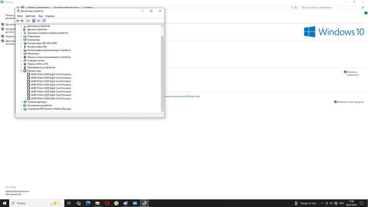Image resolution: width=368 pixels, height=207 pixels.
Task: Click the refresh button next to address bar
Action: (x=296, y=8)
